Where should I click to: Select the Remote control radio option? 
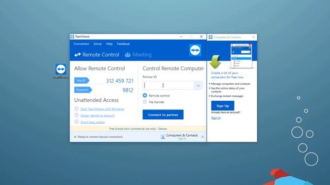tap(145, 96)
